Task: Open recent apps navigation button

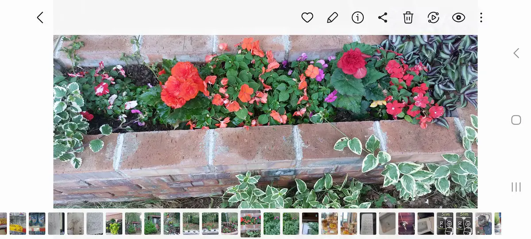Action: (x=516, y=187)
